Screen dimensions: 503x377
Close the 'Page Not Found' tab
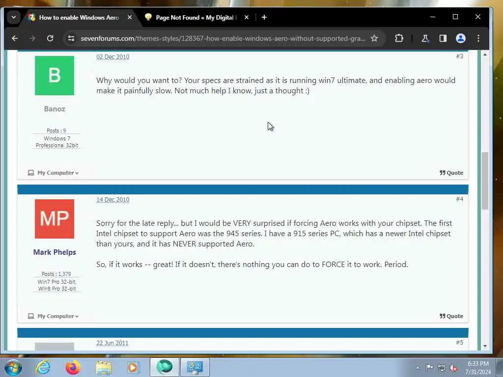[247, 17]
